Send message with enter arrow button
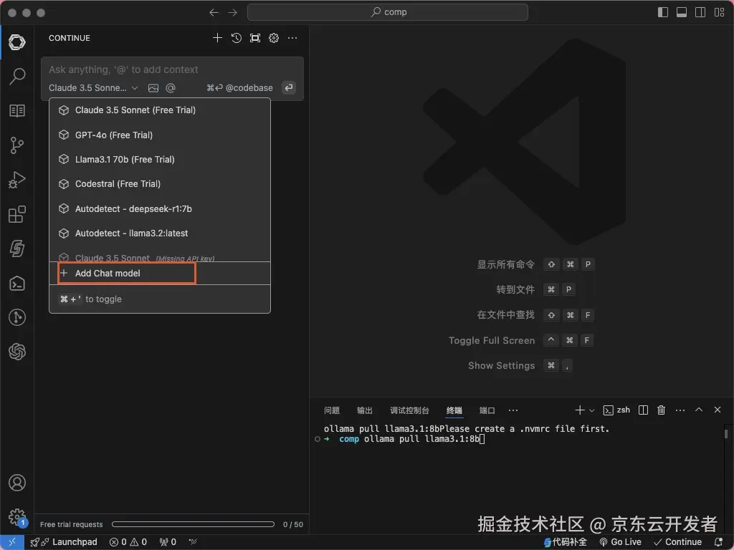The image size is (734, 550). coord(289,87)
